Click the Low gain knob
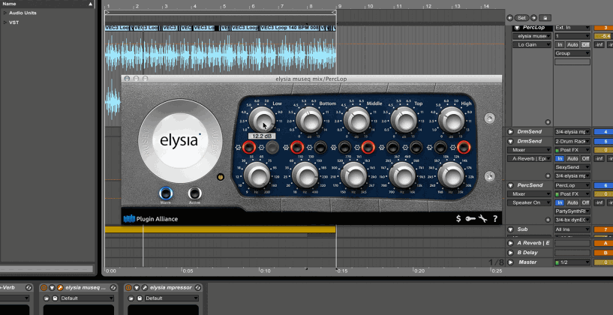 point(262,119)
